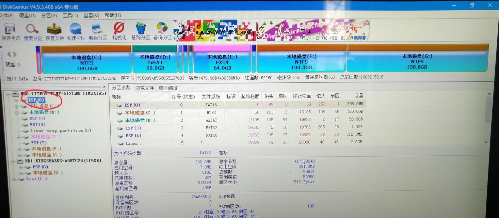The height and width of the screenshot is (218, 499).
Task: Expand 本地磁盘(C:) tree node
Action: [x=17, y=107]
